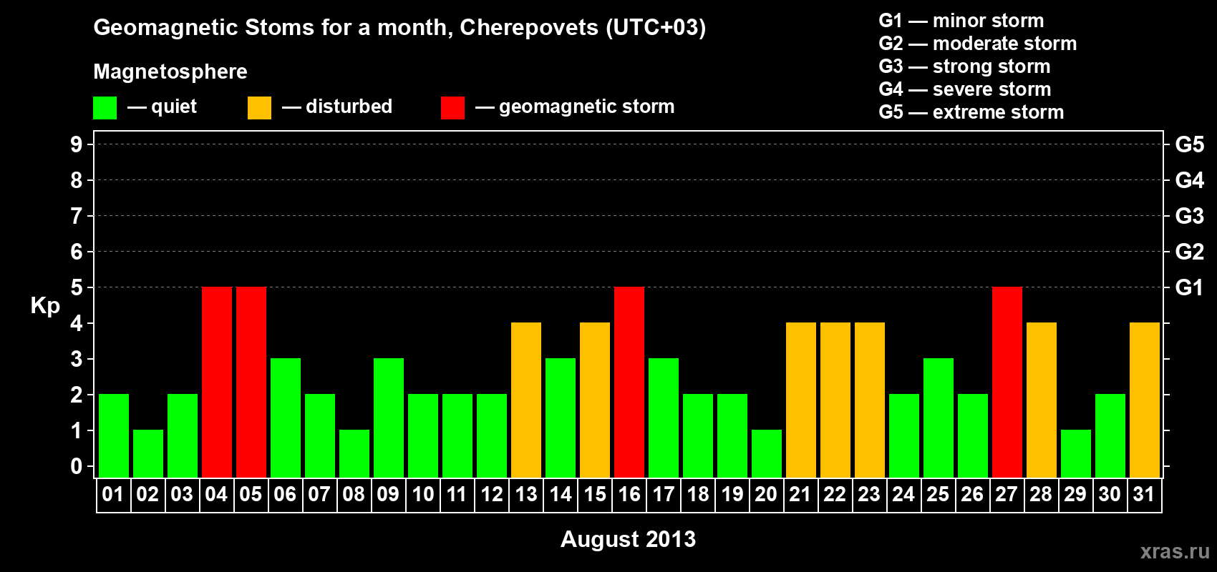The image size is (1217, 572).
Task: Click the green bar for day 30
Action: tap(1110, 436)
